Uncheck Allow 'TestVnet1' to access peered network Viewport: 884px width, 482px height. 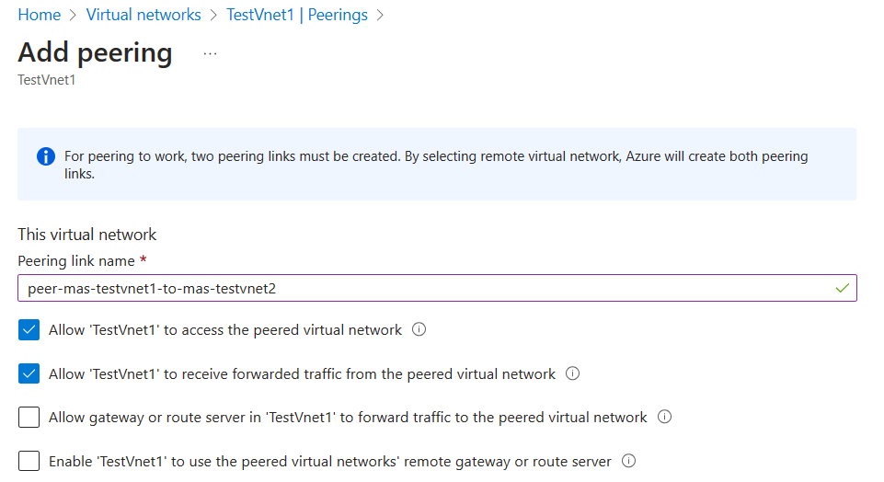(x=29, y=329)
